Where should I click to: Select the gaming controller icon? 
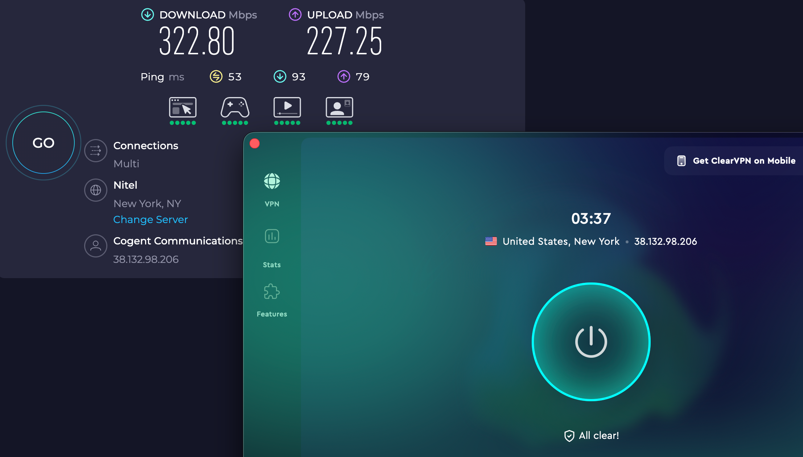pos(235,108)
